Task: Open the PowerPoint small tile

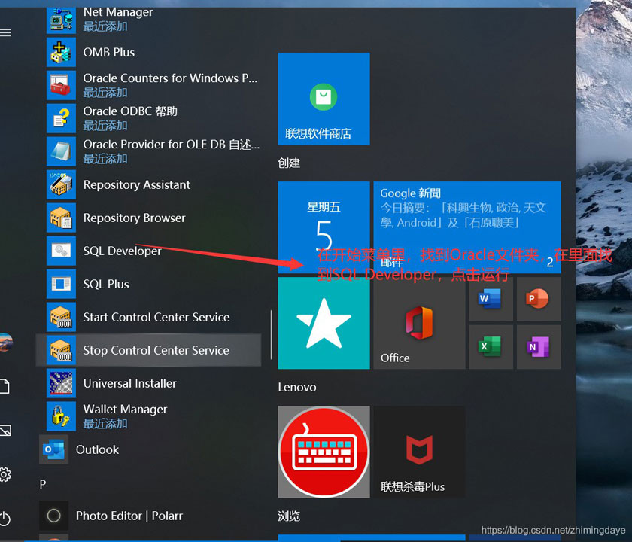Action: click(538, 299)
